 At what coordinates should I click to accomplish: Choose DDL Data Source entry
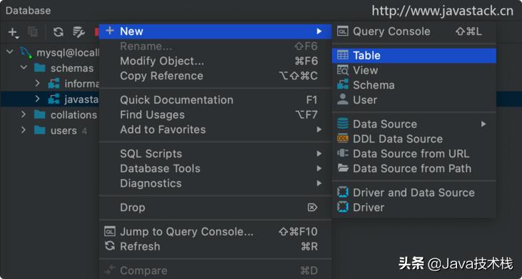click(414, 139)
